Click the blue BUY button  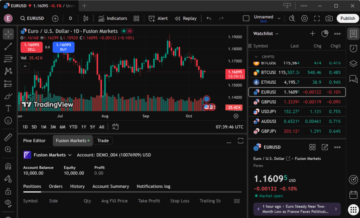(x=63, y=47)
